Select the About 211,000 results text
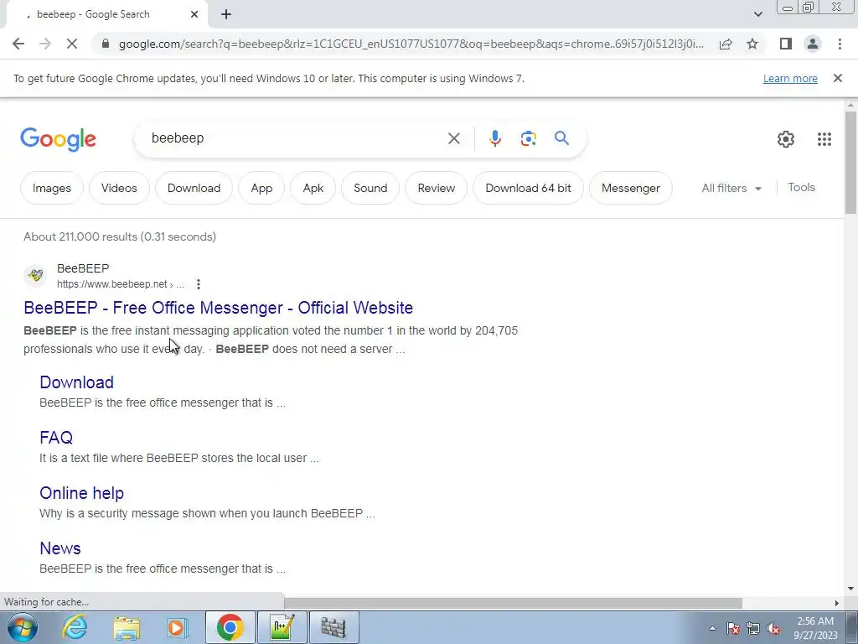The height and width of the screenshot is (644, 858). 120,236
